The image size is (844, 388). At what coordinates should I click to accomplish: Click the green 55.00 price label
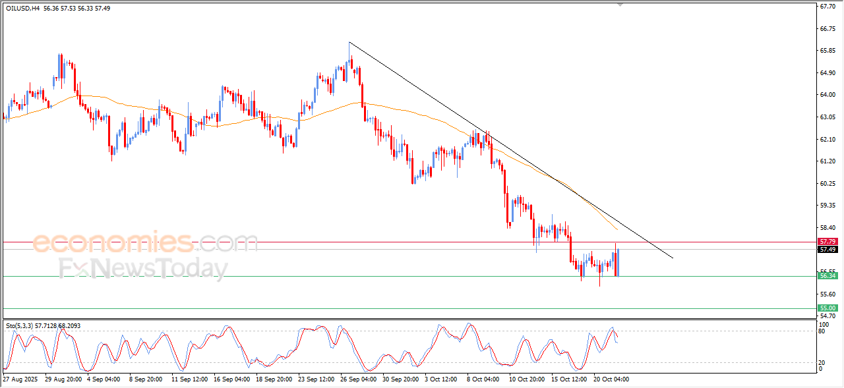(x=827, y=308)
